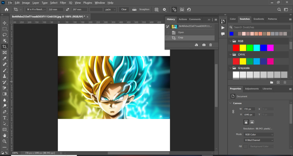Toggle Delete Cropped Pixels option
Screen dimensions: 293x156
(174, 9)
